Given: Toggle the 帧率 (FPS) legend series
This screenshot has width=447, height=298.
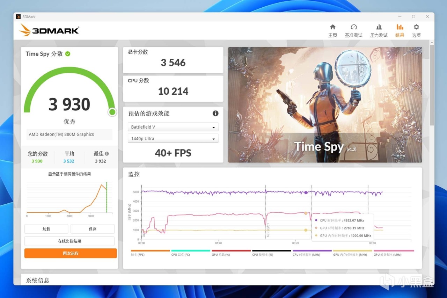Looking at the screenshot, I should coord(150,253).
